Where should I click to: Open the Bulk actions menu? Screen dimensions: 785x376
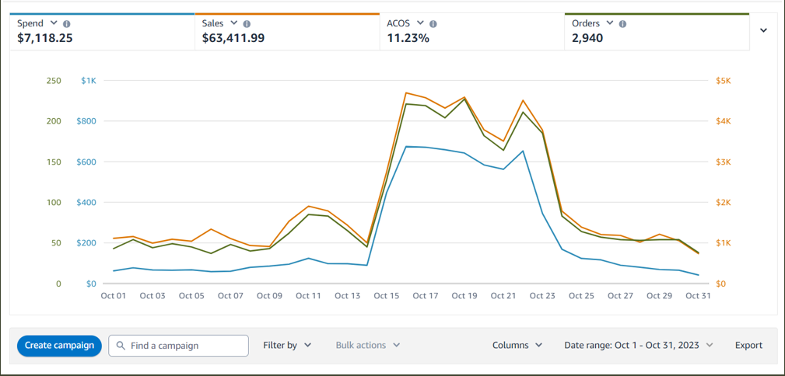pyautogui.click(x=368, y=346)
